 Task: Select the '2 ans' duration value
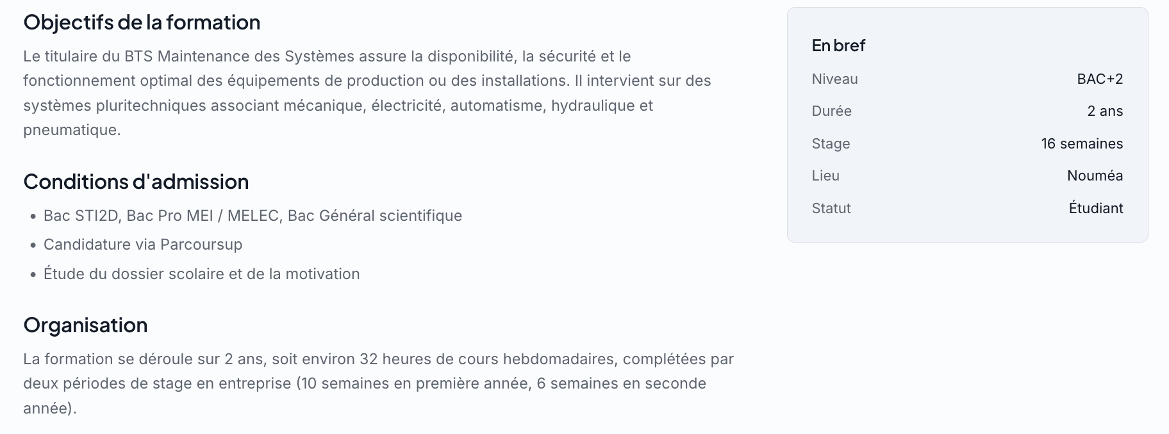1105,111
